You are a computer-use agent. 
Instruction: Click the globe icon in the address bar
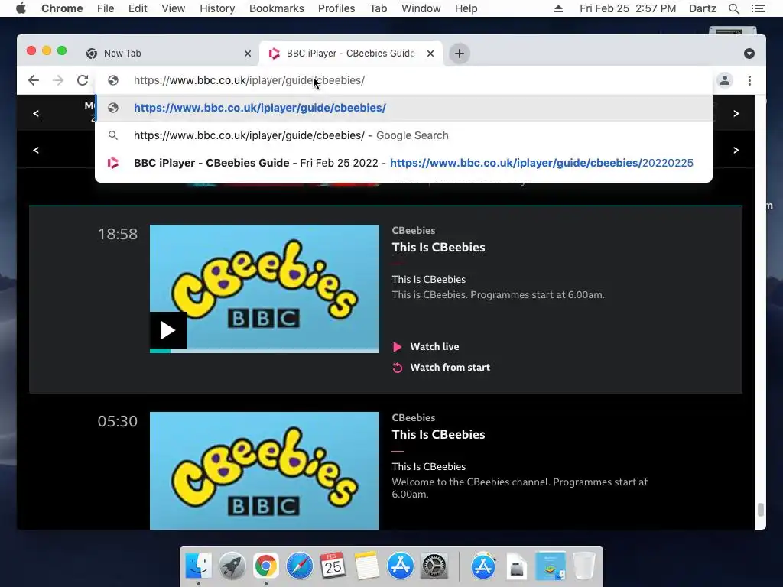coord(113,80)
